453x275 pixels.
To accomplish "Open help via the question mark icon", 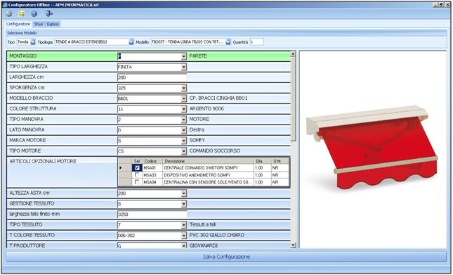I will [34, 14].
